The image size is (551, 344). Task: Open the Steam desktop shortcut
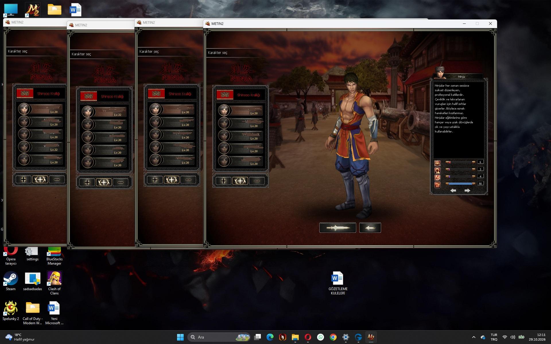(x=11, y=281)
